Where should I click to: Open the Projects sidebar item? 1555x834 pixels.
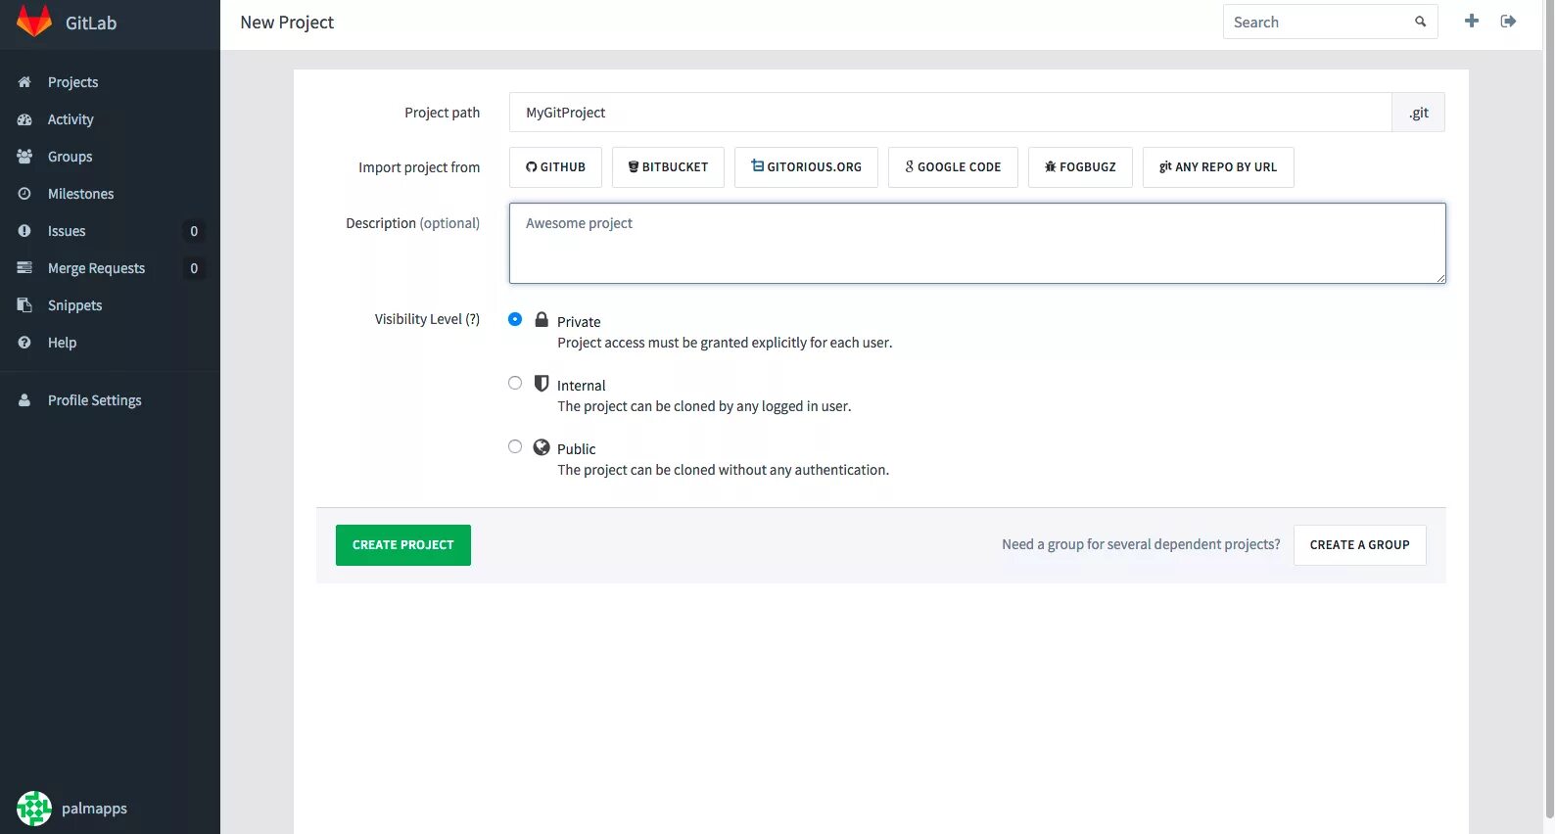[x=110, y=82]
